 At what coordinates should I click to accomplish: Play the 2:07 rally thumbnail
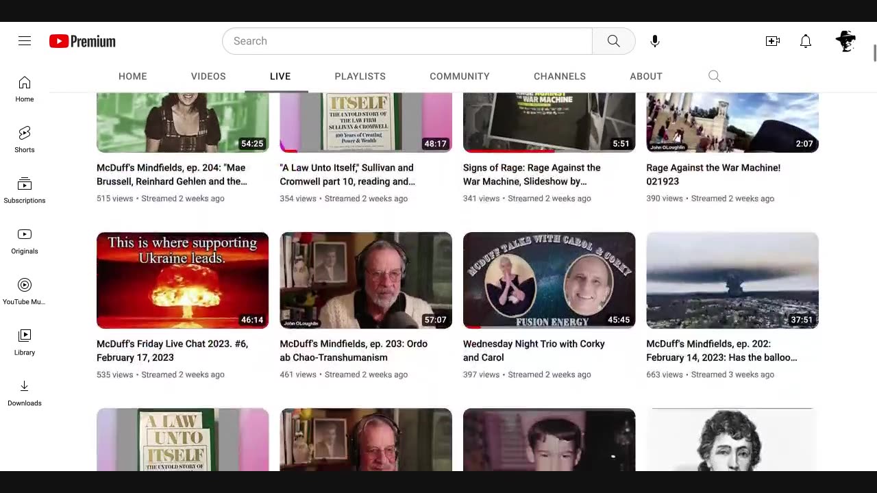pyautogui.click(x=732, y=123)
